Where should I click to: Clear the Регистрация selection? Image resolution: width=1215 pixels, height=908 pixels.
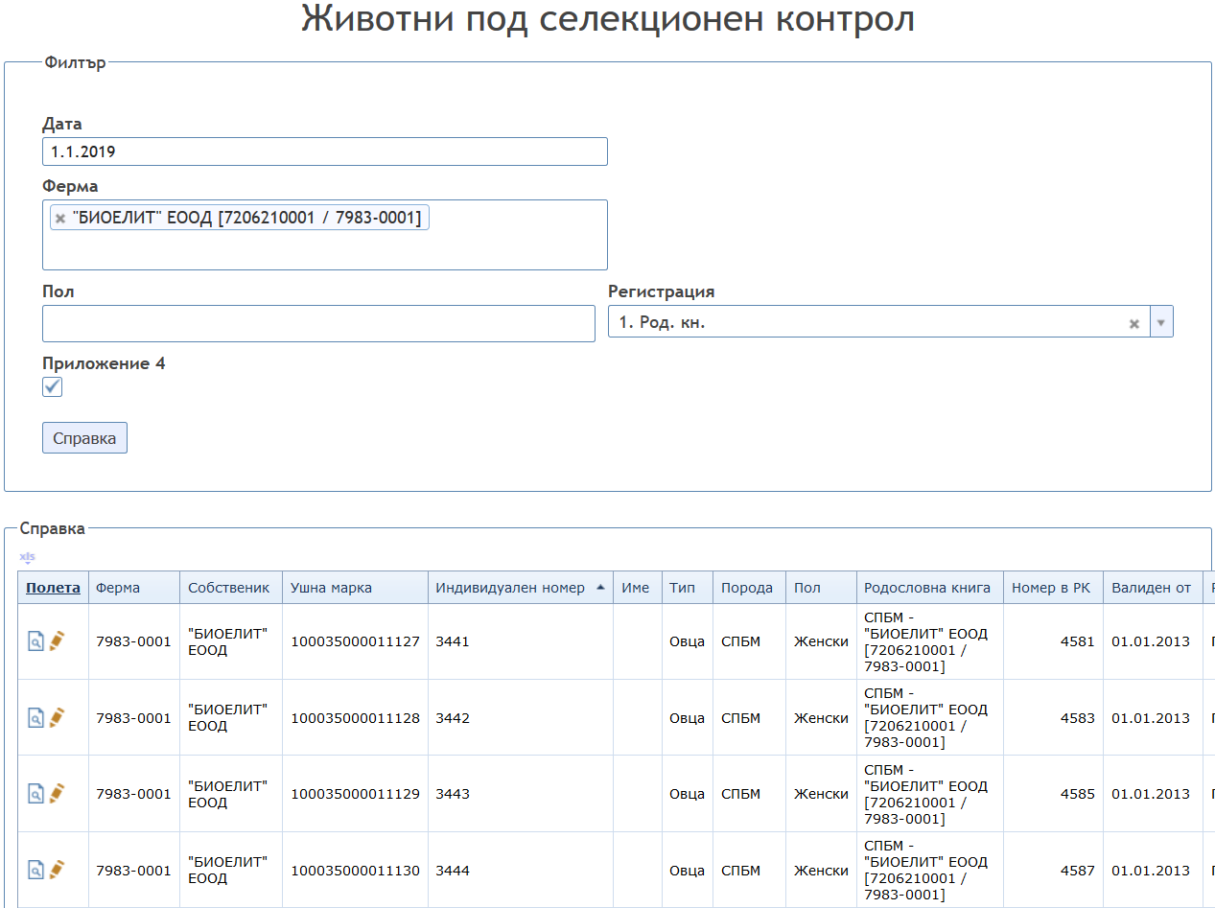pyautogui.click(x=1134, y=324)
